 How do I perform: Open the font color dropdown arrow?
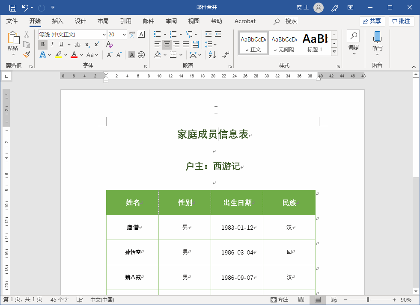(80, 54)
